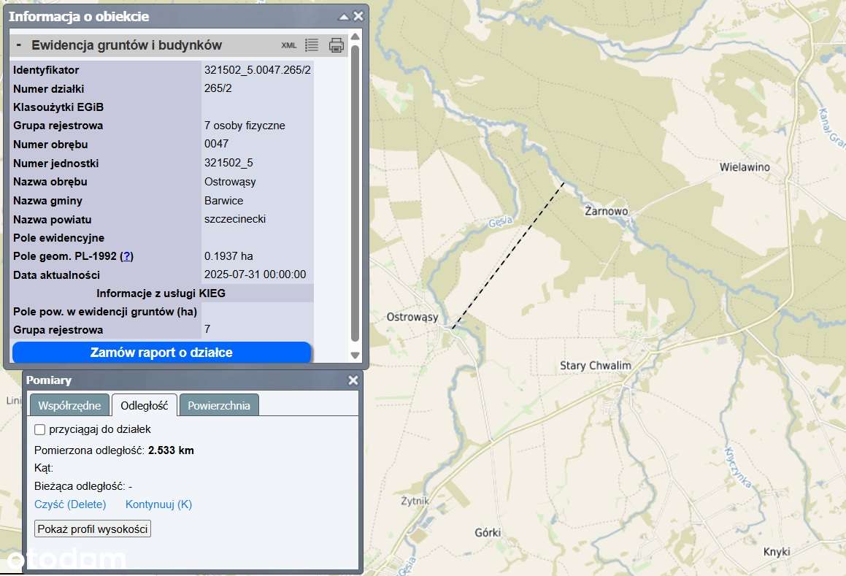Click the Kontynuuj (K) link
846x576 pixels.
[158, 504]
